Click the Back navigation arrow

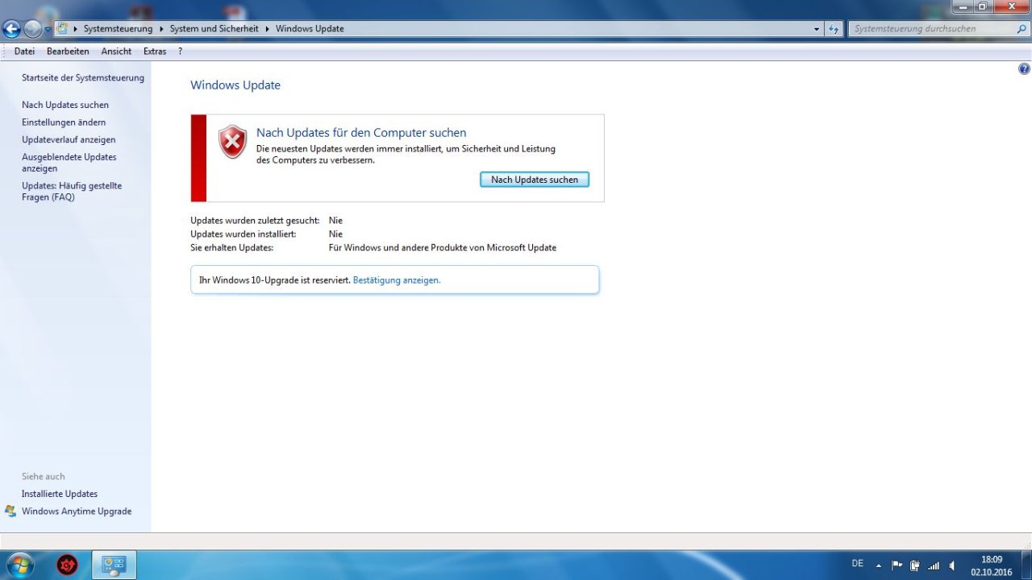11,30
